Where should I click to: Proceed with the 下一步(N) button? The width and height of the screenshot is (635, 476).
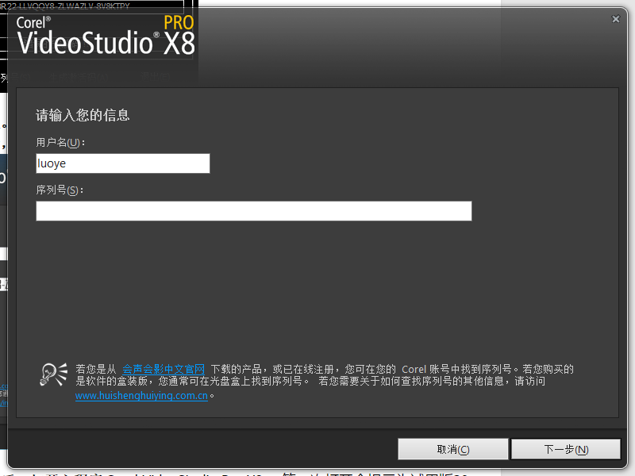(x=566, y=449)
